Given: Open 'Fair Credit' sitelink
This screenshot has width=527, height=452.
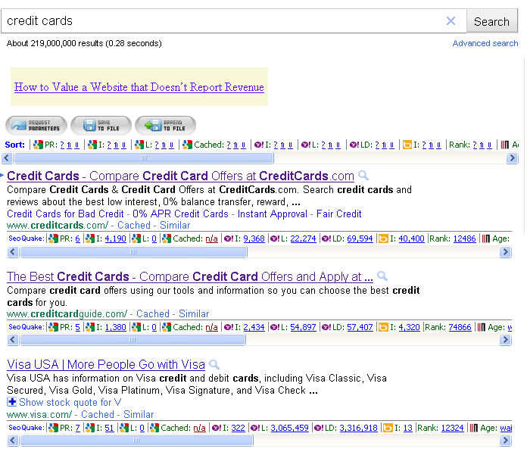Looking at the screenshot, I should [338, 214].
